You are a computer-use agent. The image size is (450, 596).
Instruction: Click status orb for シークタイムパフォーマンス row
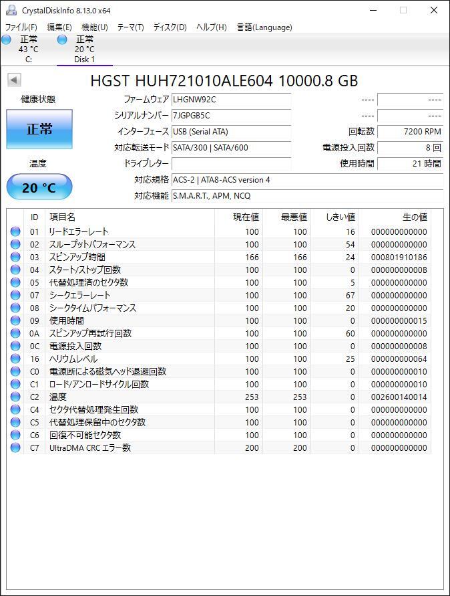click(15, 308)
